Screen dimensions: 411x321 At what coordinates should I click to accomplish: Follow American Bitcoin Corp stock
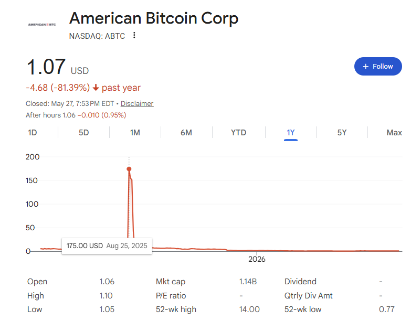[x=378, y=67]
